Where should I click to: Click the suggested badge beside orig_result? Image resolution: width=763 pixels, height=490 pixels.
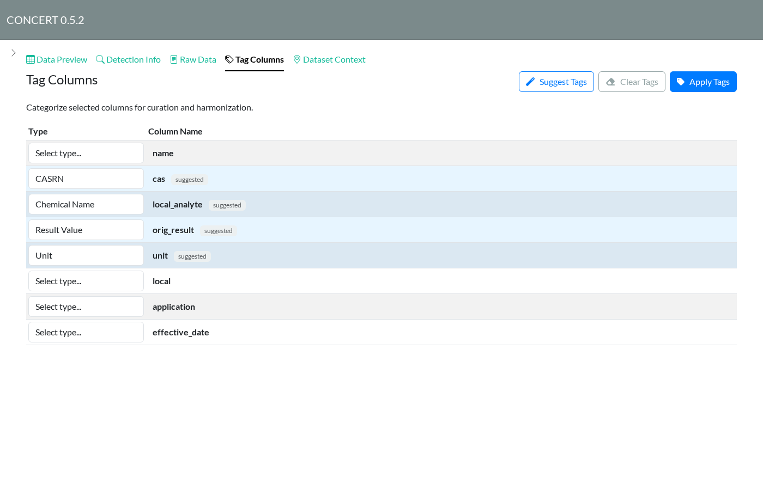click(x=219, y=231)
